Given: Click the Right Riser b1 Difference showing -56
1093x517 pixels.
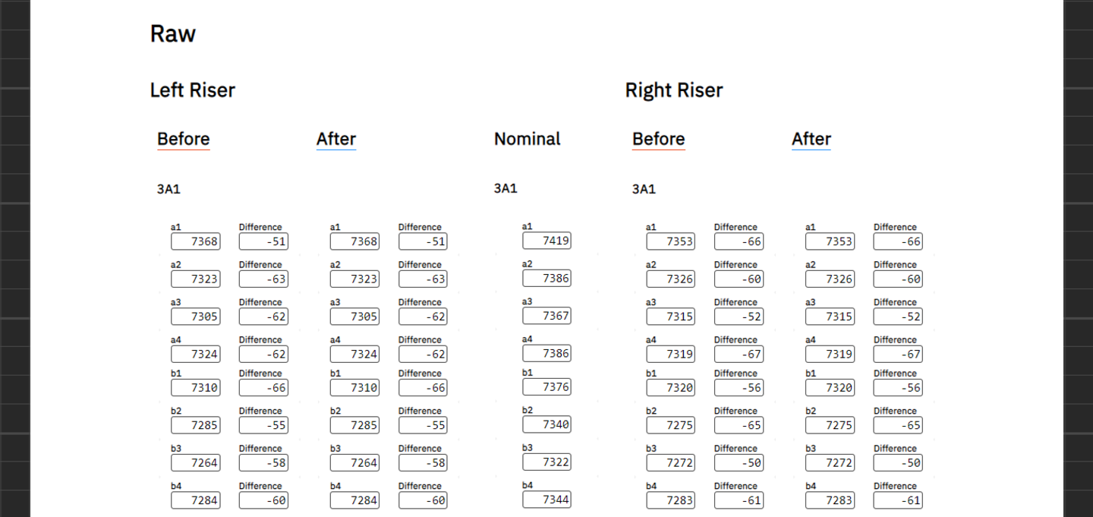Looking at the screenshot, I should point(739,387).
